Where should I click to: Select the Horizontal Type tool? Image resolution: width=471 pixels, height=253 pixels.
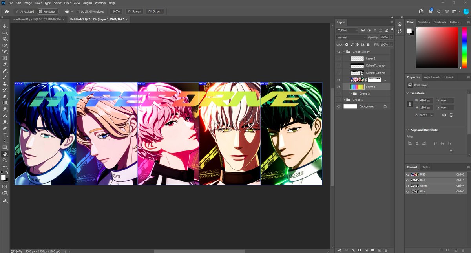coord(5,135)
